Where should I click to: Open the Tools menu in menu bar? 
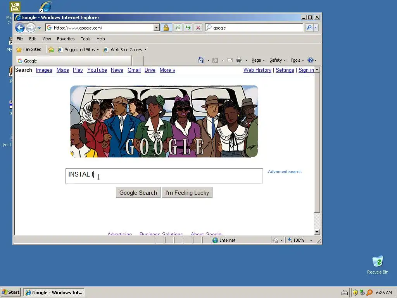(x=86, y=39)
